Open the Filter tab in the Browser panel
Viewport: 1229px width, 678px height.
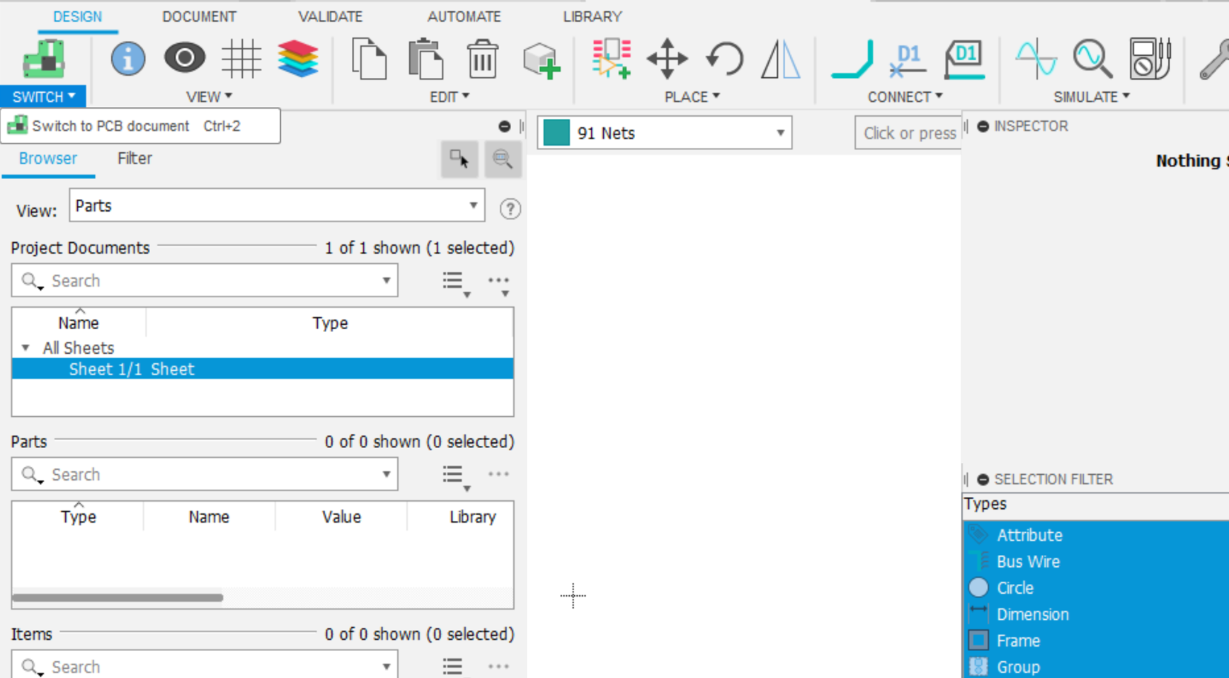(x=134, y=159)
